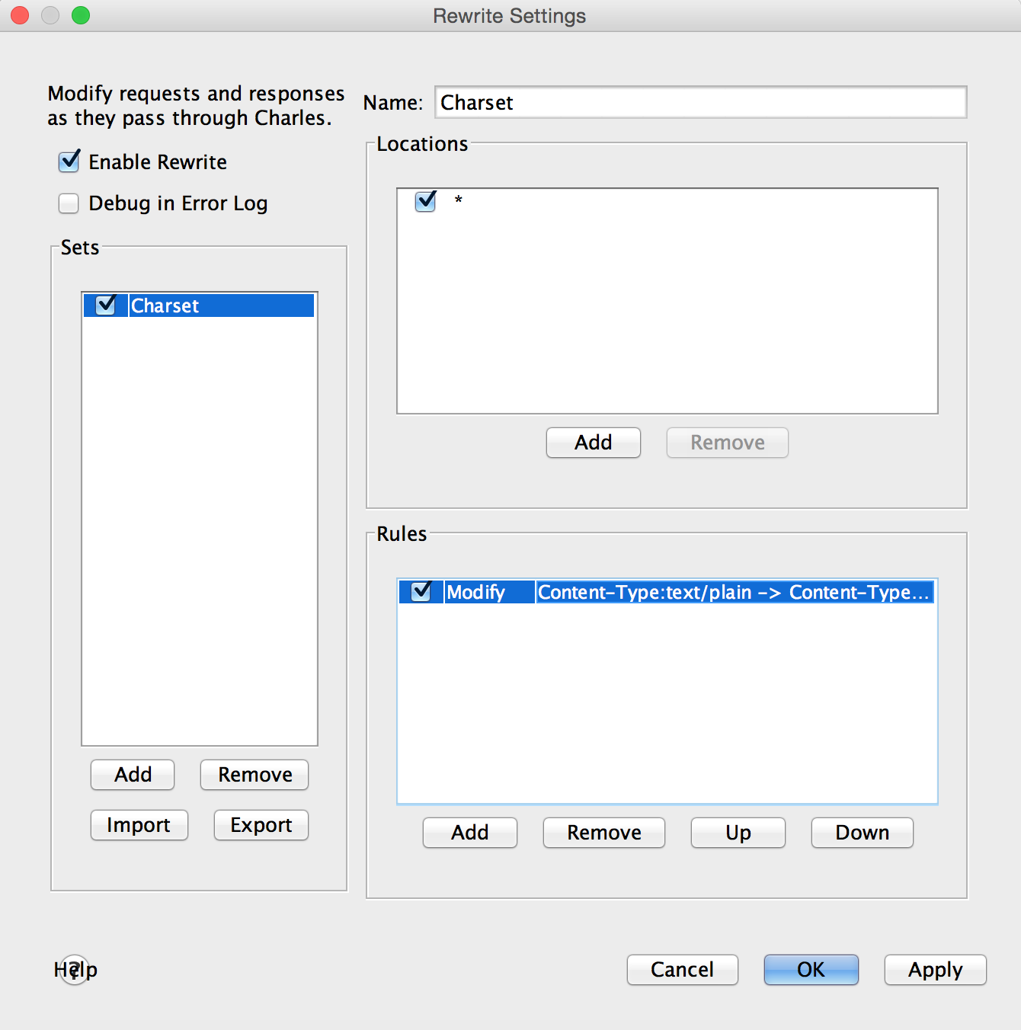This screenshot has width=1021, height=1030.
Task: Remove the selected set
Action: click(x=254, y=775)
